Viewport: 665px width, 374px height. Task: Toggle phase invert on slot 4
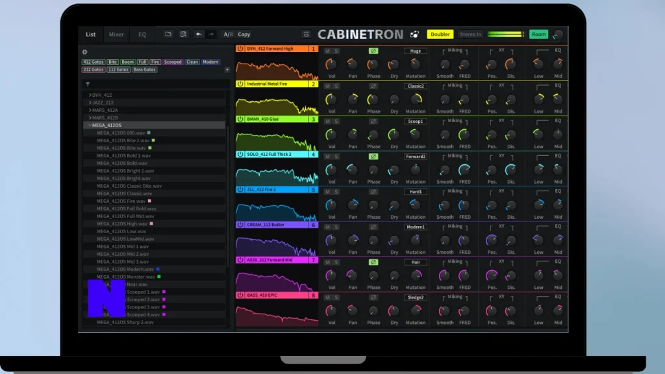click(x=373, y=156)
